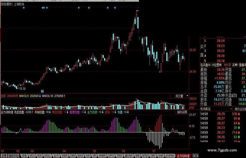Click the first blue diamond info marker

pos(23,8)
